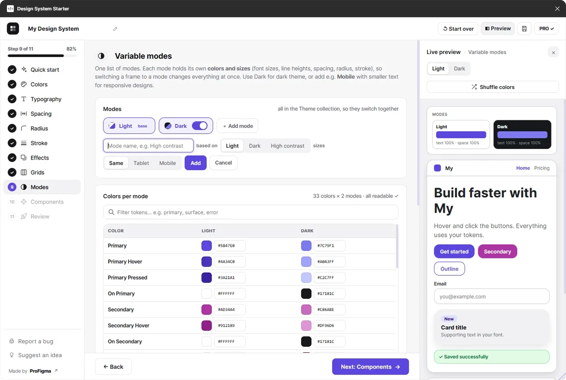Close the Live preview panel

553,52
